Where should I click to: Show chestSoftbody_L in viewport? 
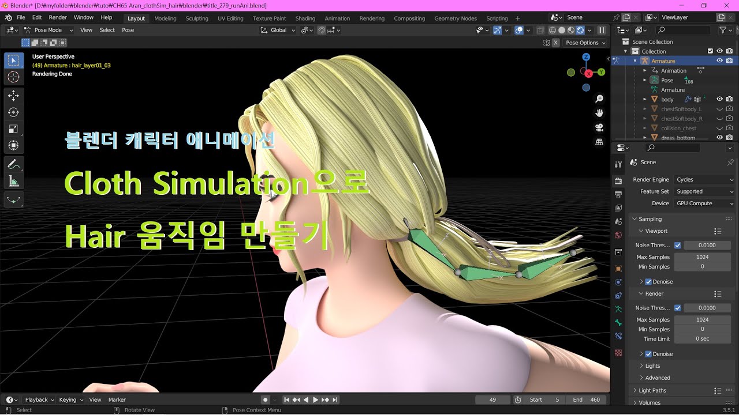point(720,109)
